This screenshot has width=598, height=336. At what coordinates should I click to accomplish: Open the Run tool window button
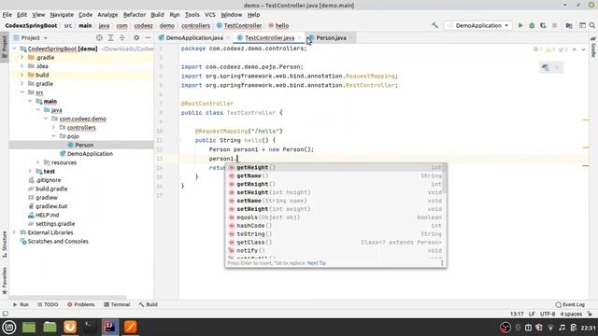click(21, 304)
